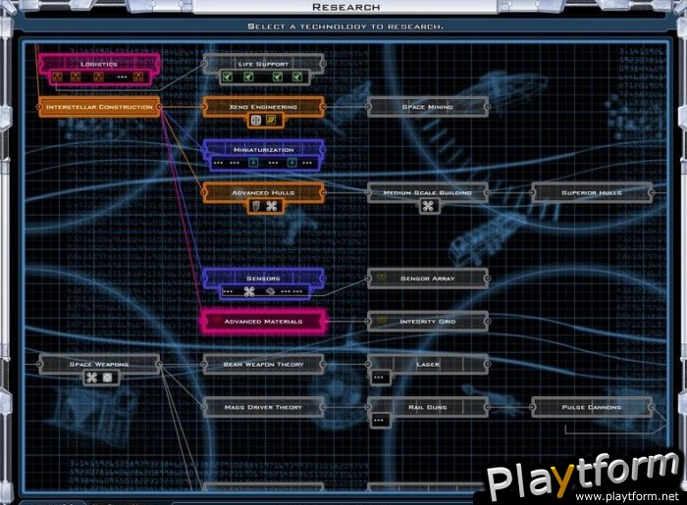Select Interstellar Construction technology
This screenshot has width=687, height=505.
99,107
